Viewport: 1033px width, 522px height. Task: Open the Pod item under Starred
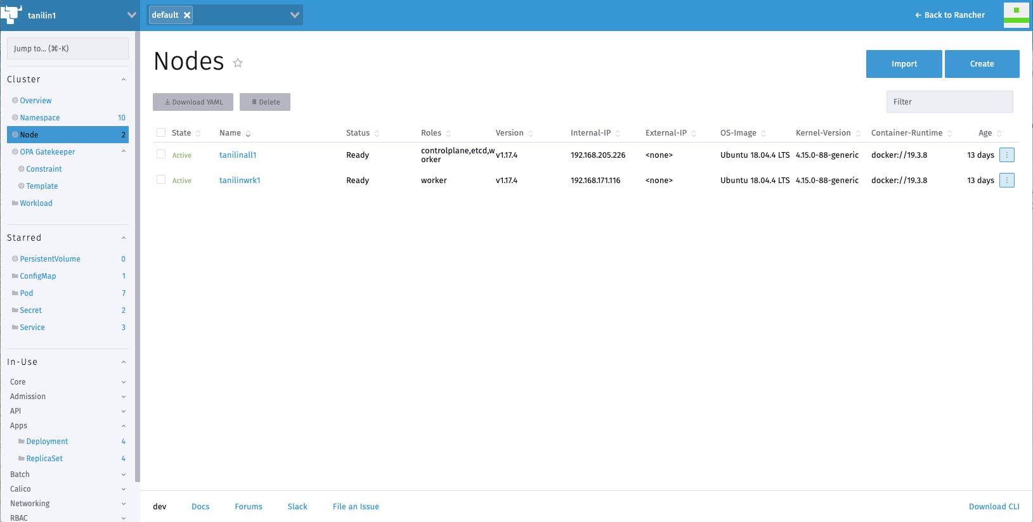click(27, 293)
